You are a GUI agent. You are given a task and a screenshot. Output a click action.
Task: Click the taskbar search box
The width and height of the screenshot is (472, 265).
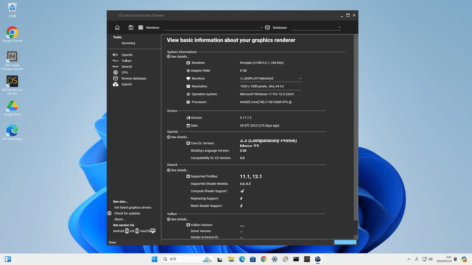pos(187,259)
